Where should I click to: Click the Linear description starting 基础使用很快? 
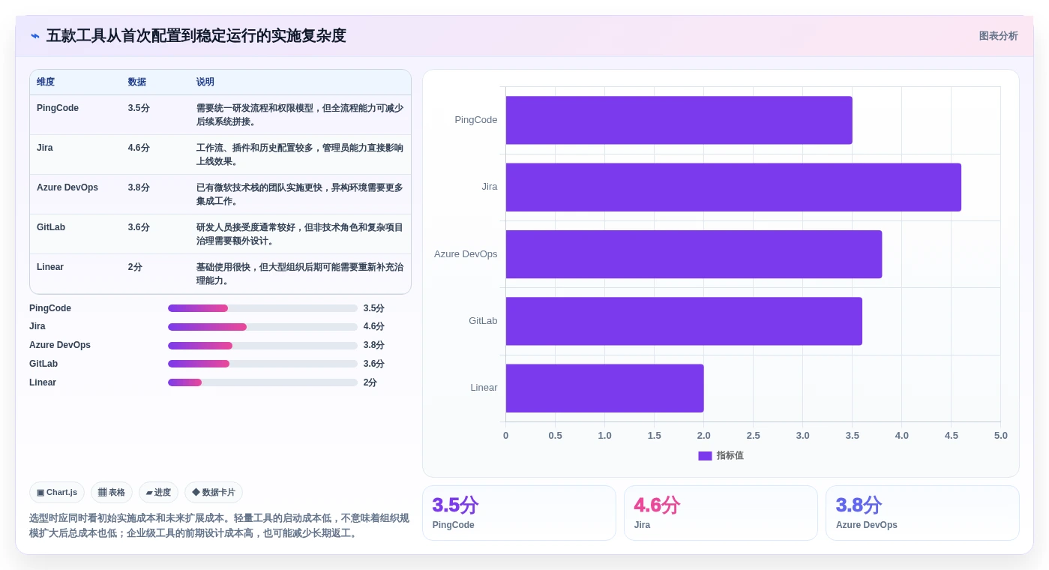[x=300, y=274]
